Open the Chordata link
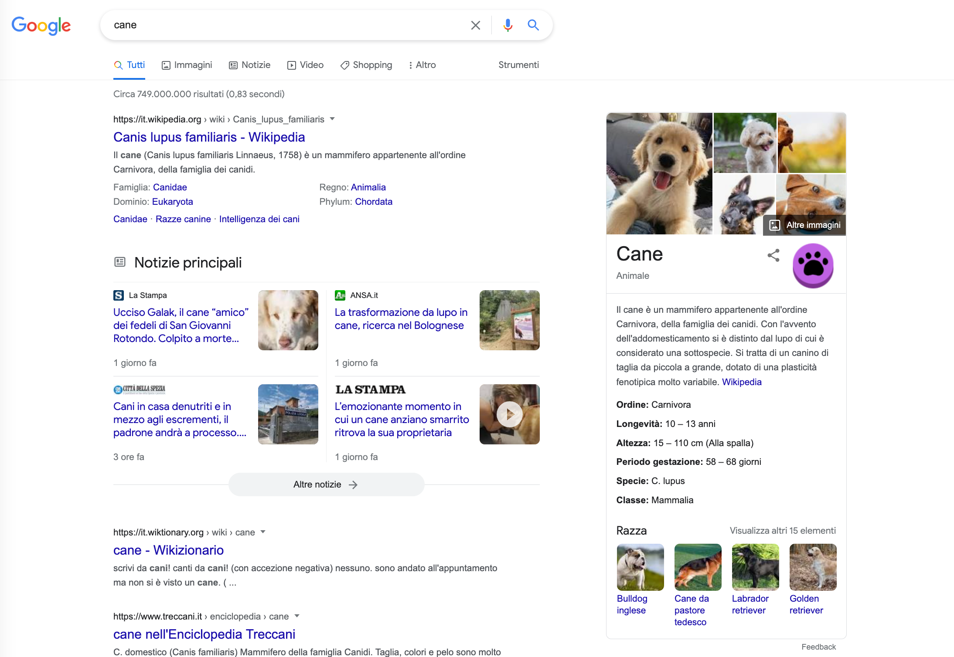 374,202
